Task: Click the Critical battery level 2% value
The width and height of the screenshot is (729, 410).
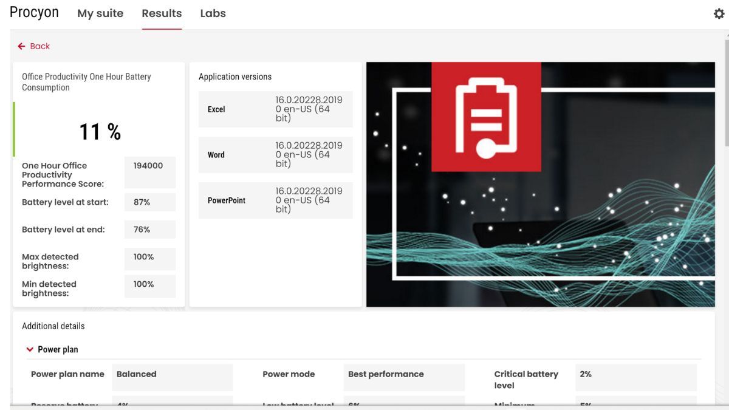Action: [x=636, y=377]
